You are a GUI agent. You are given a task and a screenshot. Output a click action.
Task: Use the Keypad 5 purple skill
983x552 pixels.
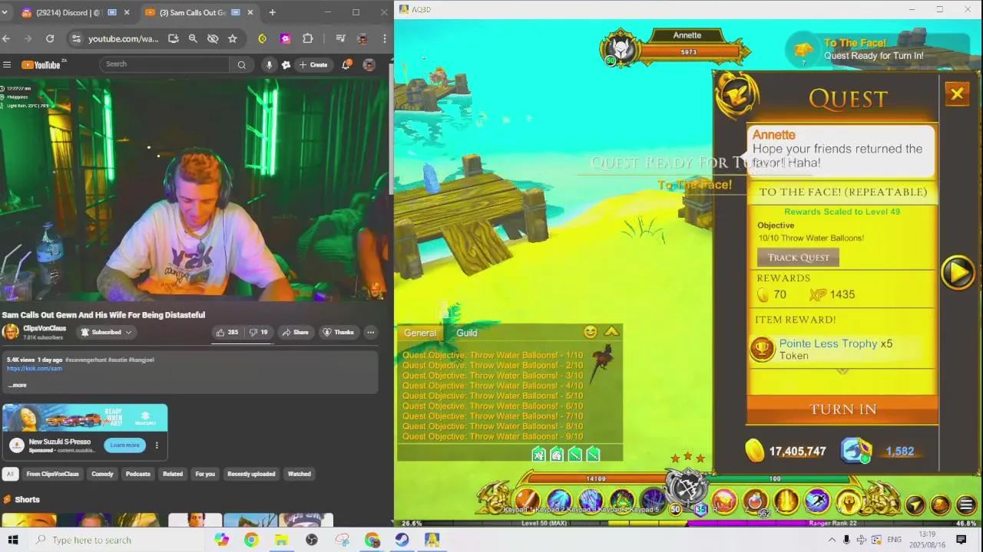(653, 501)
